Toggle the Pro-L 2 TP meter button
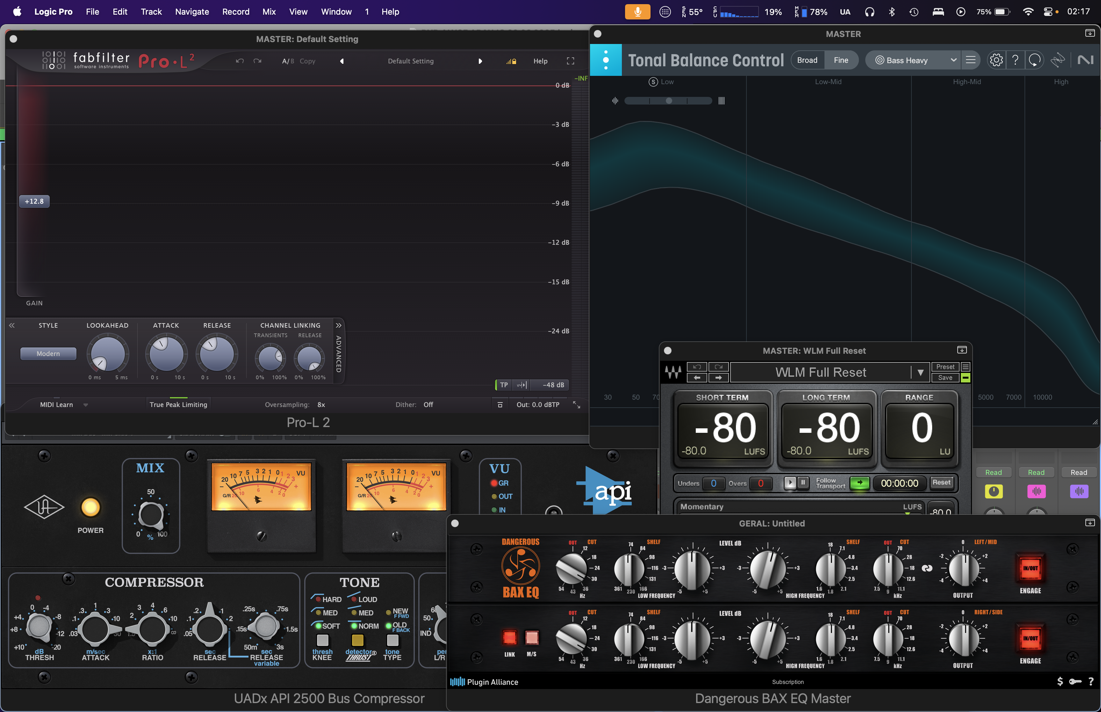This screenshot has height=712, width=1101. [504, 385]
